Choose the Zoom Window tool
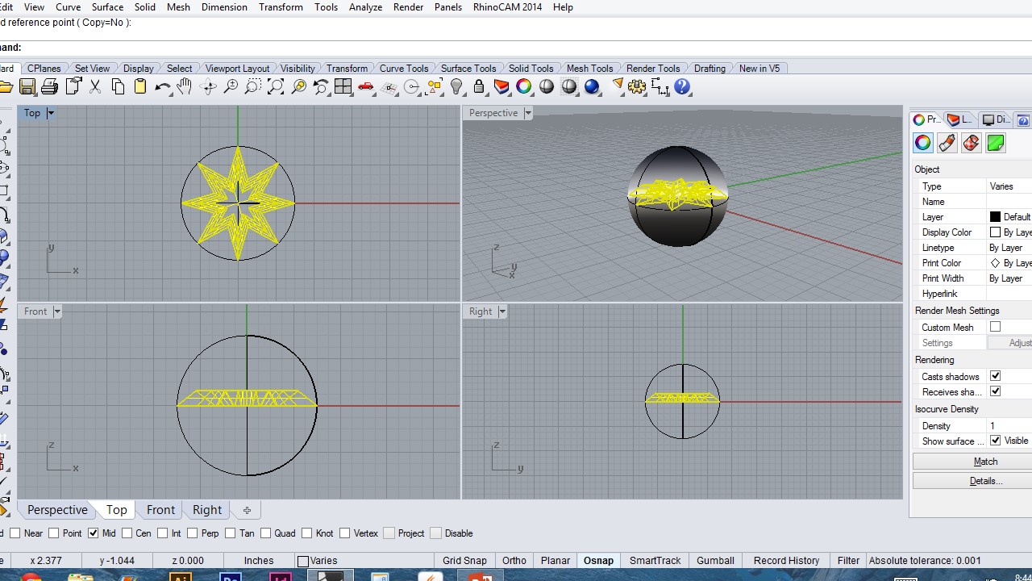This screenshot has height=581, width=1032. (253, 86)
